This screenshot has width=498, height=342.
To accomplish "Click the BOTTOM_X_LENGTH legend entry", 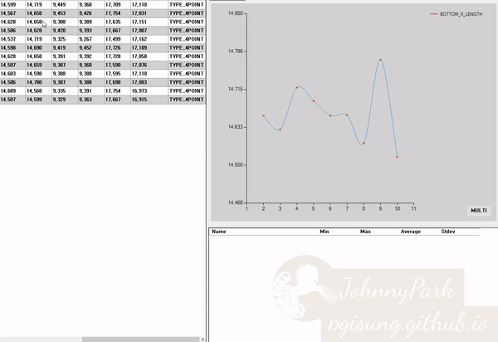I will point(456,14).
